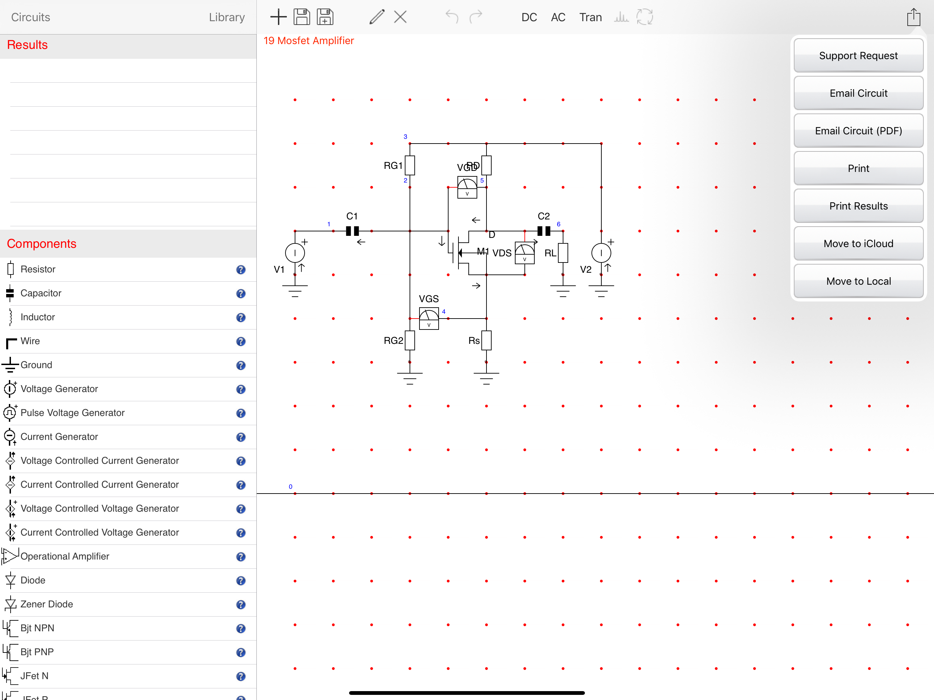Select Bjt PNP component
This screenshot has height=700, width=934.
[128, 652]
